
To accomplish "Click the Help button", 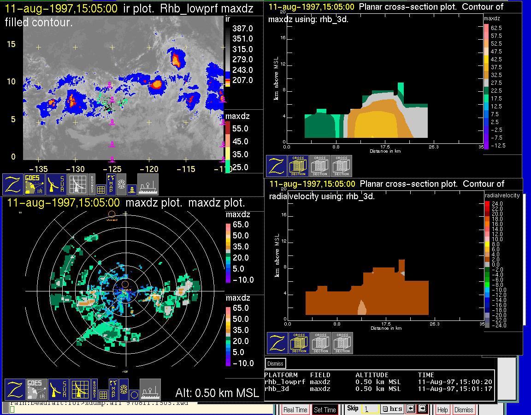I will [442, 409].
